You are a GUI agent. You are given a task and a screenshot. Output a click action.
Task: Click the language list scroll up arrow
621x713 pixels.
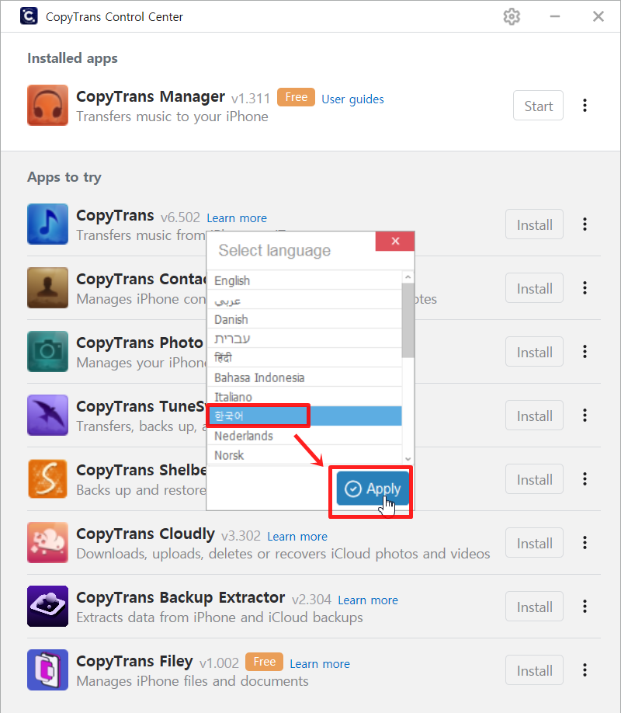(x=408, y=277)
